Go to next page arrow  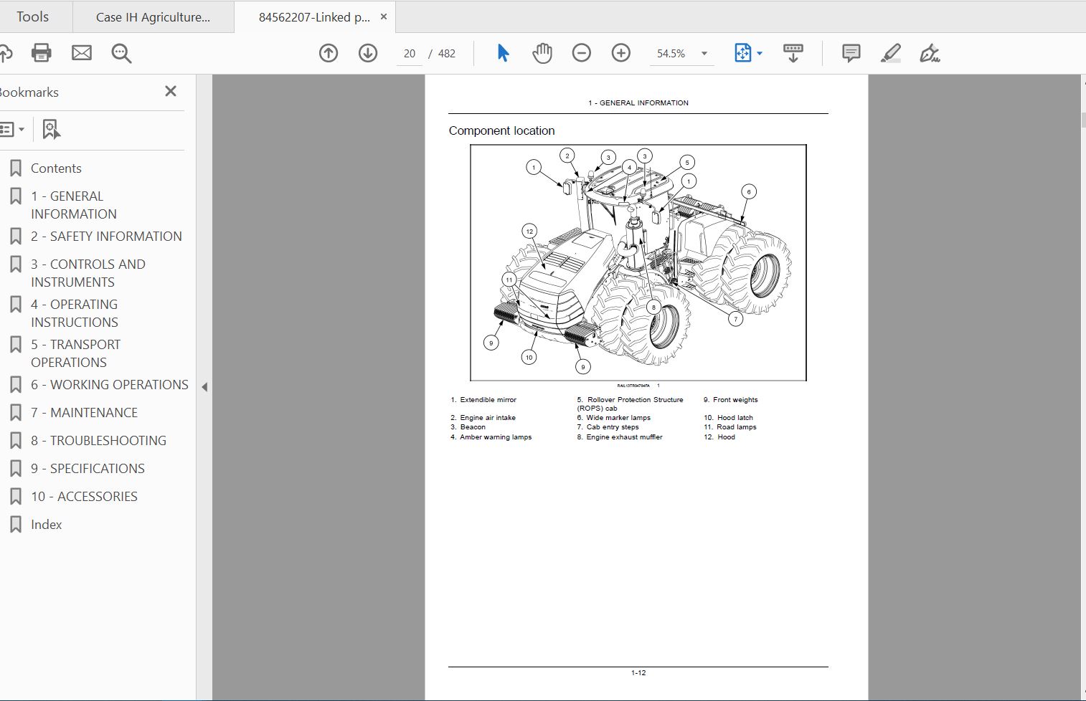click(x=368, y=53)
